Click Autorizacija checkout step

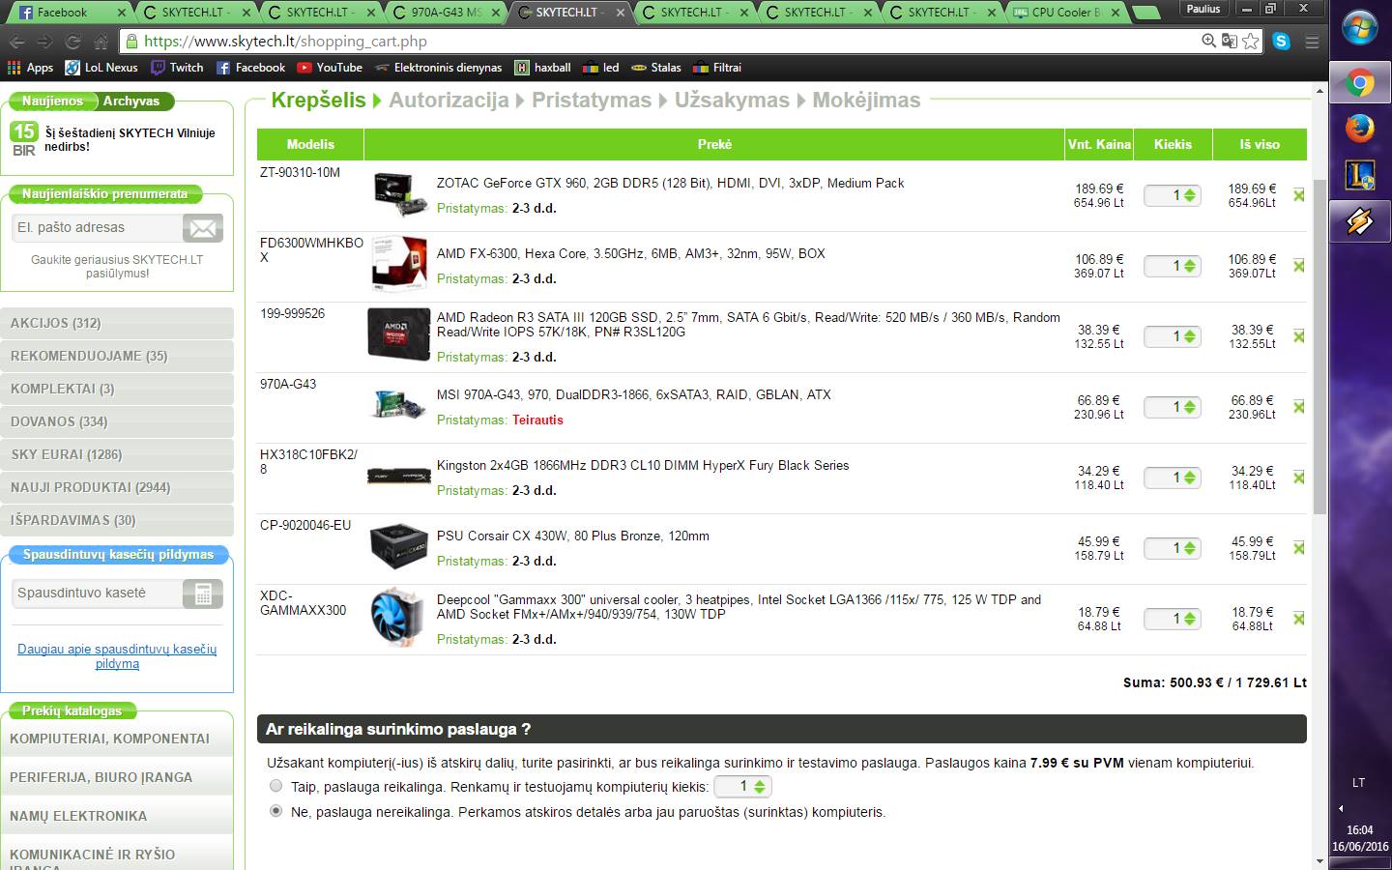[x=449, y=101]
